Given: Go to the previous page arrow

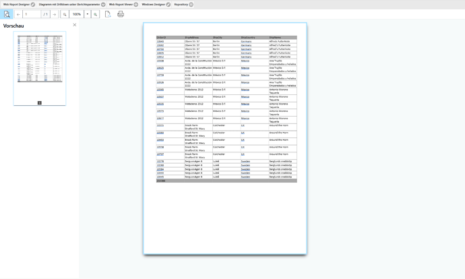Looking at the screenshot, I should (18, 14).
